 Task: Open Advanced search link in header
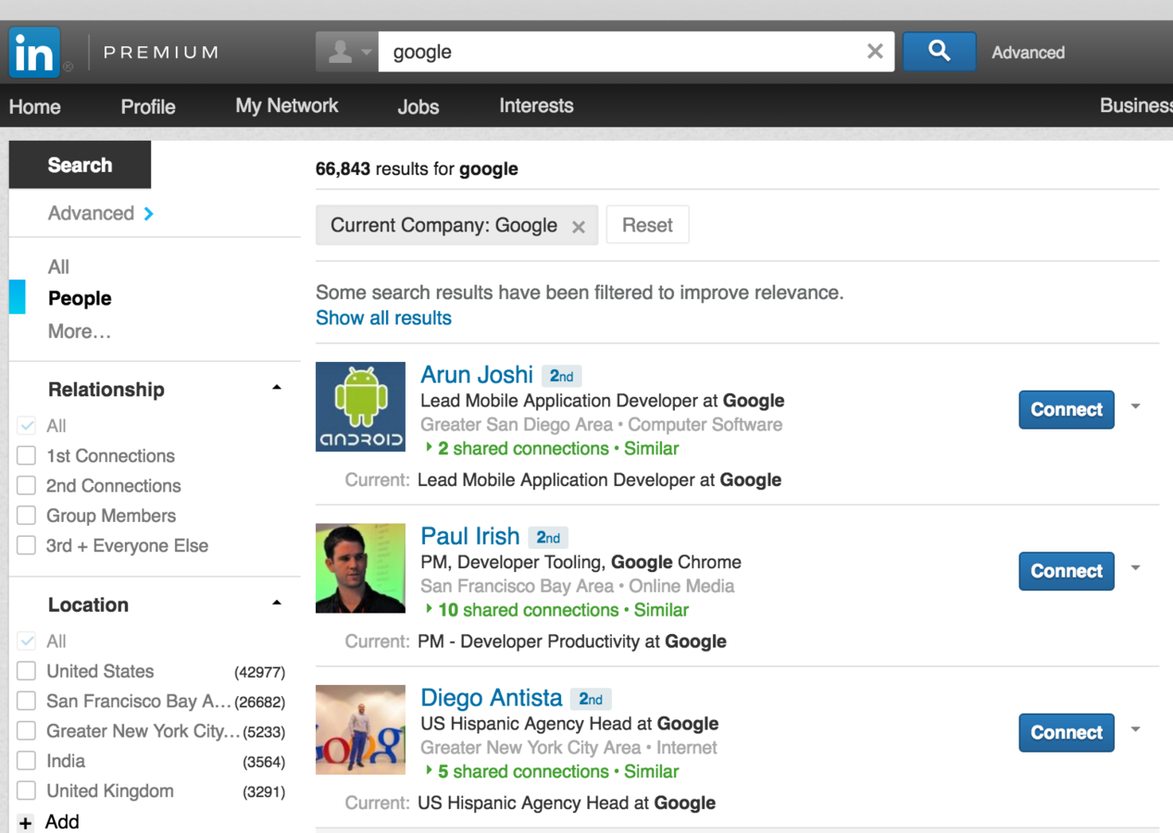point(1028,53)
